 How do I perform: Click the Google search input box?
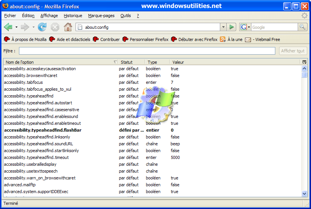(x=275, y=27)
